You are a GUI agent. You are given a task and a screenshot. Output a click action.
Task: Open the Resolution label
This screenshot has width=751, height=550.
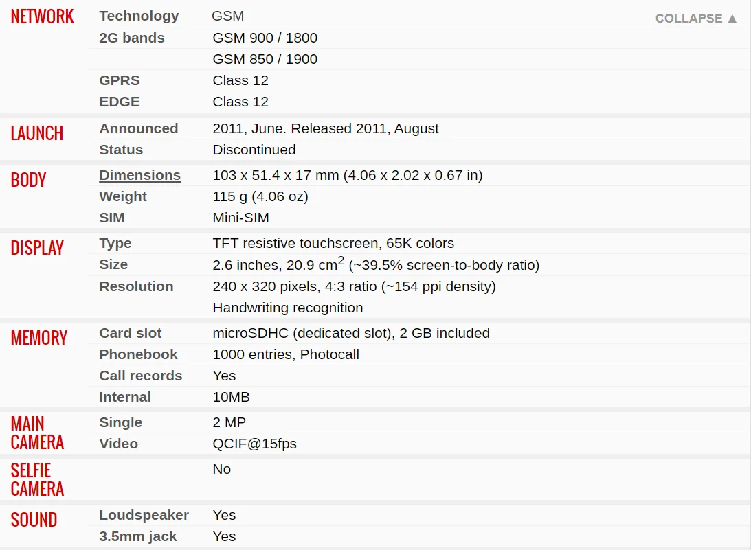[x=136, y=286]
